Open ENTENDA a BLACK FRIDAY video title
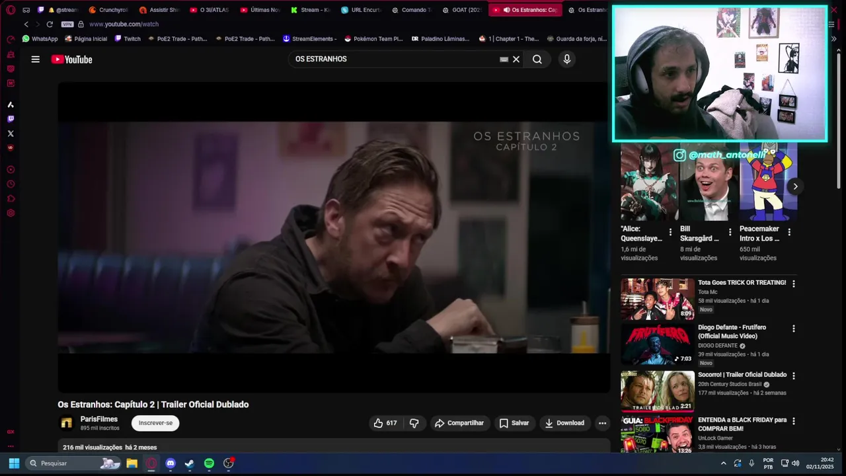The width and height of the screenshot is (846, 476). click(742, 424)
